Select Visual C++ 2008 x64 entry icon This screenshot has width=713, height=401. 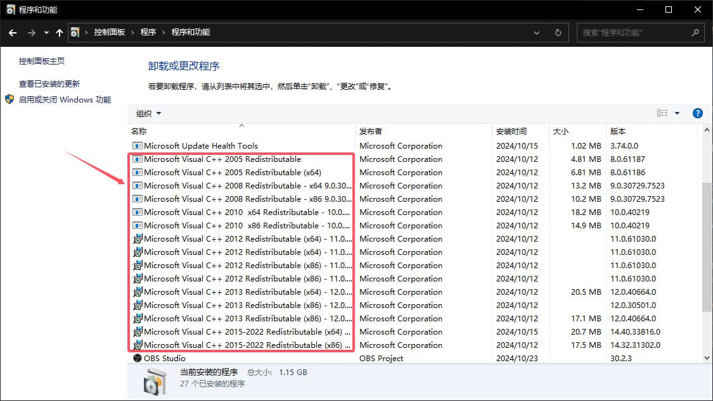[137, 185]
